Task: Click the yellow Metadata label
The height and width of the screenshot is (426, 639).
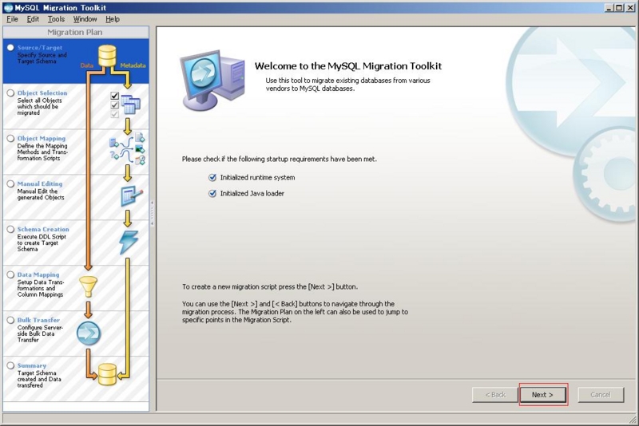Action: coord(133,65)
